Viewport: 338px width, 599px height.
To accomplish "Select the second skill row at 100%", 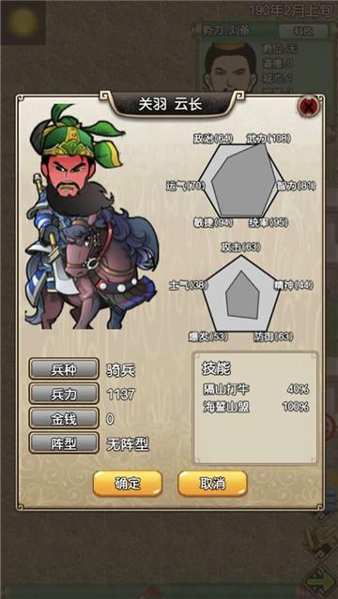I will click(255, 407).
